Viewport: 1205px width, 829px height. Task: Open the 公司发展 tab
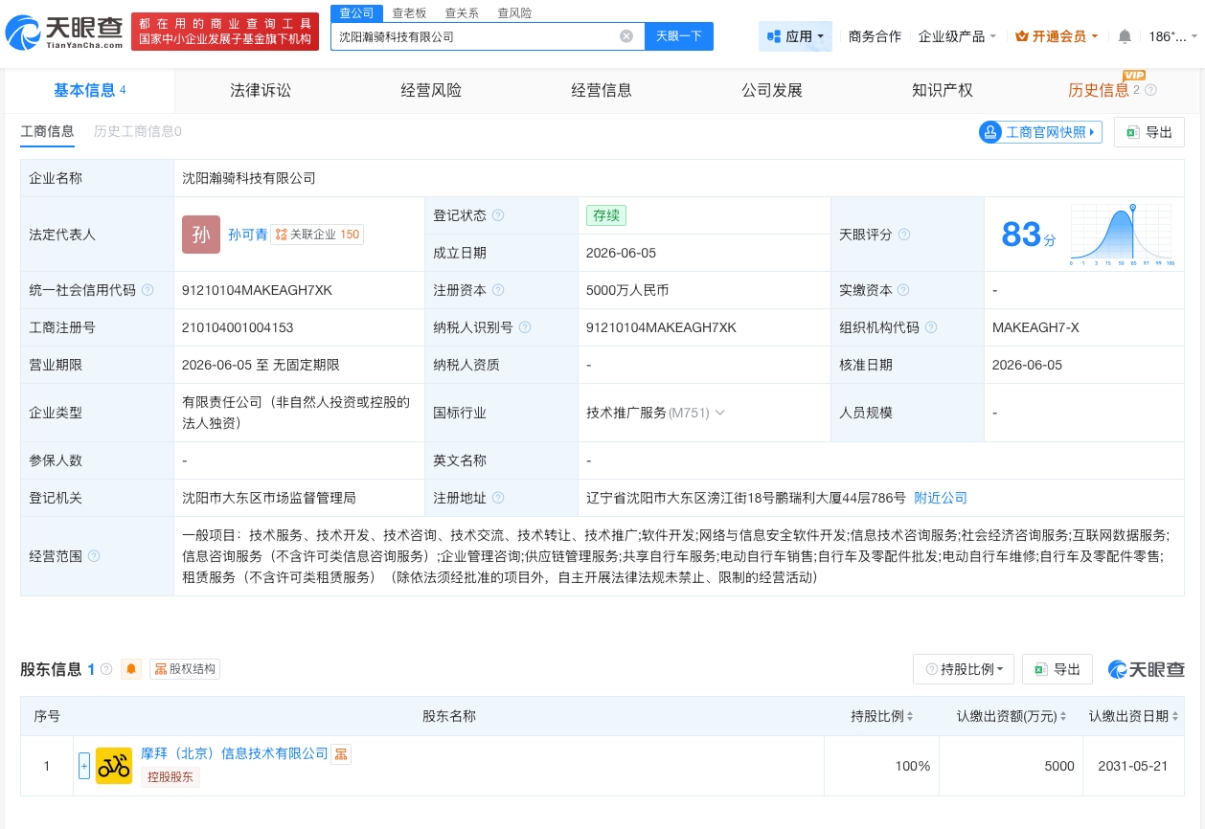tap(772, 90)
